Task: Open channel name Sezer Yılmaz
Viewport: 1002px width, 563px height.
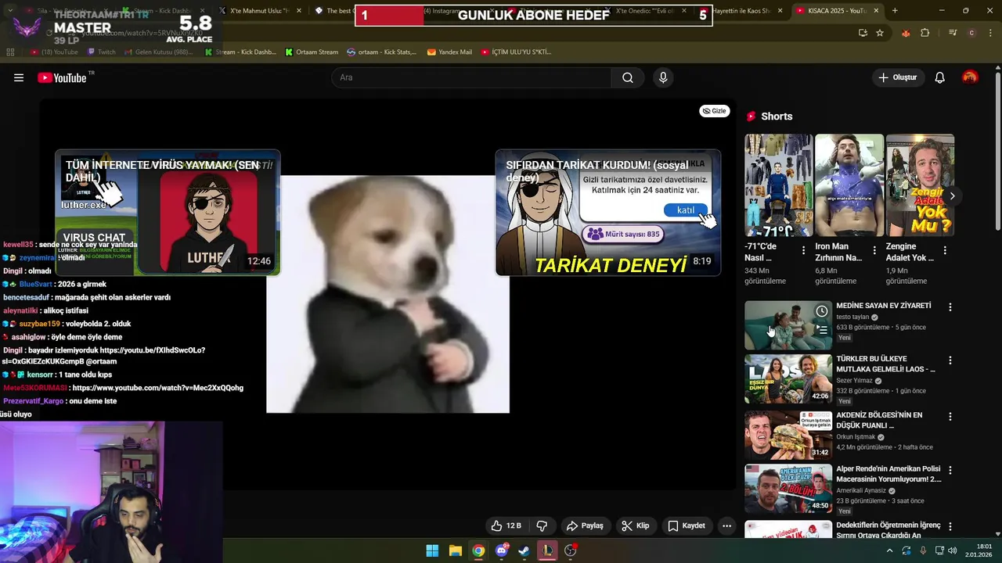Action: (854, 380)
